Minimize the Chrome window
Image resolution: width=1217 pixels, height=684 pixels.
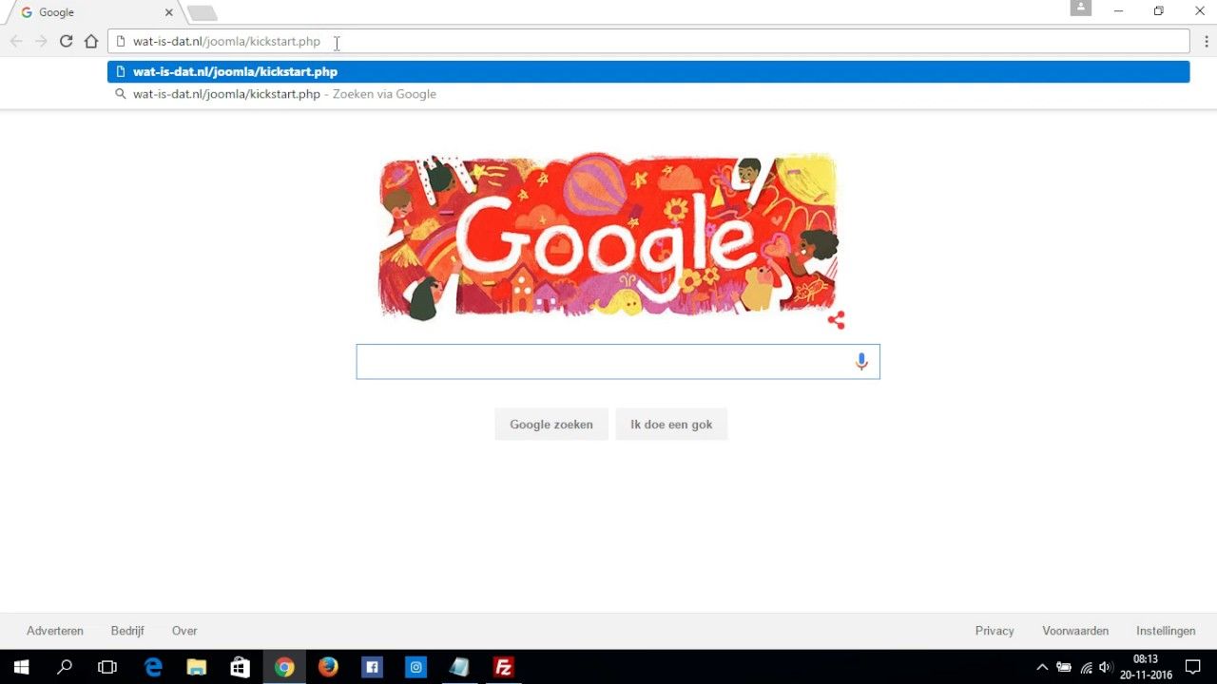[1118, 11]
